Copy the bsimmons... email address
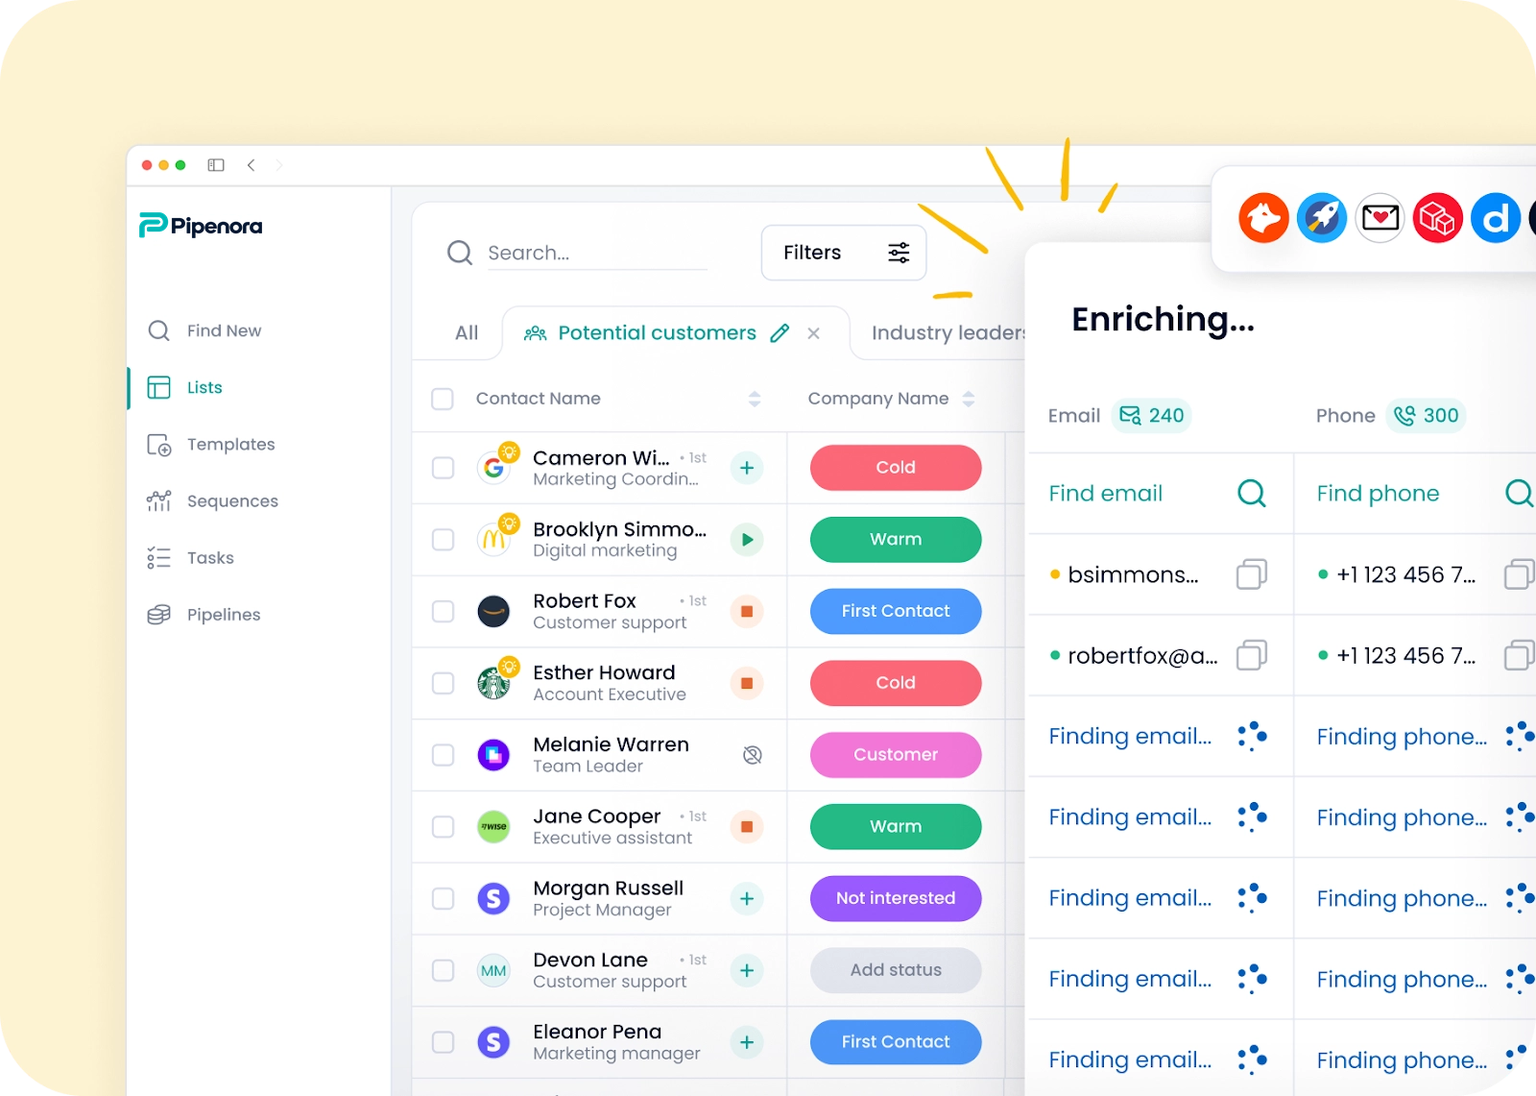Image resolution: width=1536 pixels, height=1096 pixels. tap(1252, 574)
